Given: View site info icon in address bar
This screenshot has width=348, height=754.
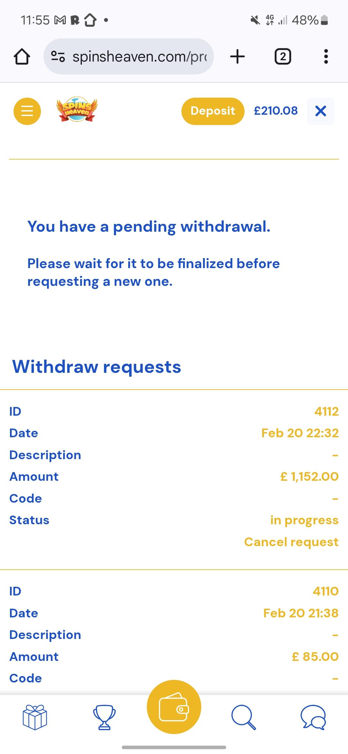Looking at the screenshot, I should [58, 57].
